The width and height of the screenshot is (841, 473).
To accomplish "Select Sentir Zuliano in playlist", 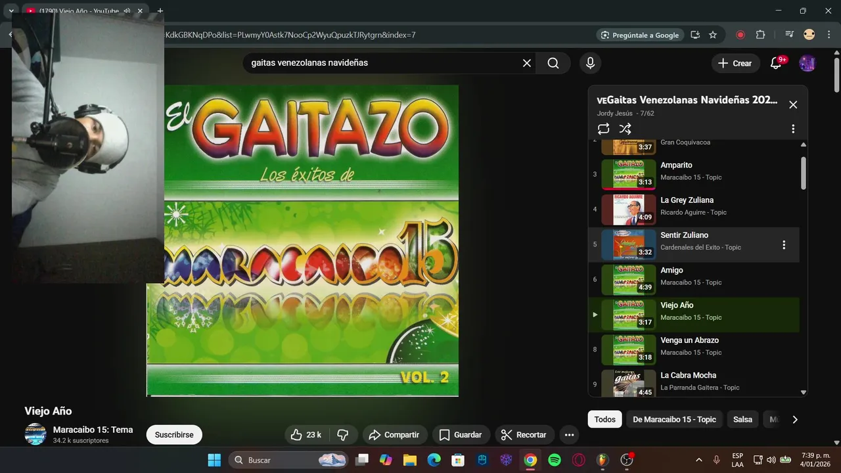I will tap(694, 245).
